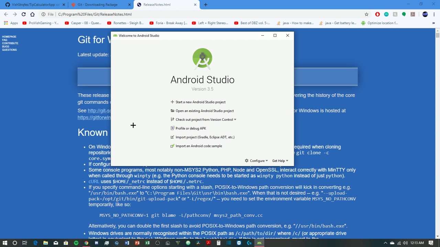Screen dimensions: 440x247
Task: Click the address bar URL field
Action: pos(206,14)
